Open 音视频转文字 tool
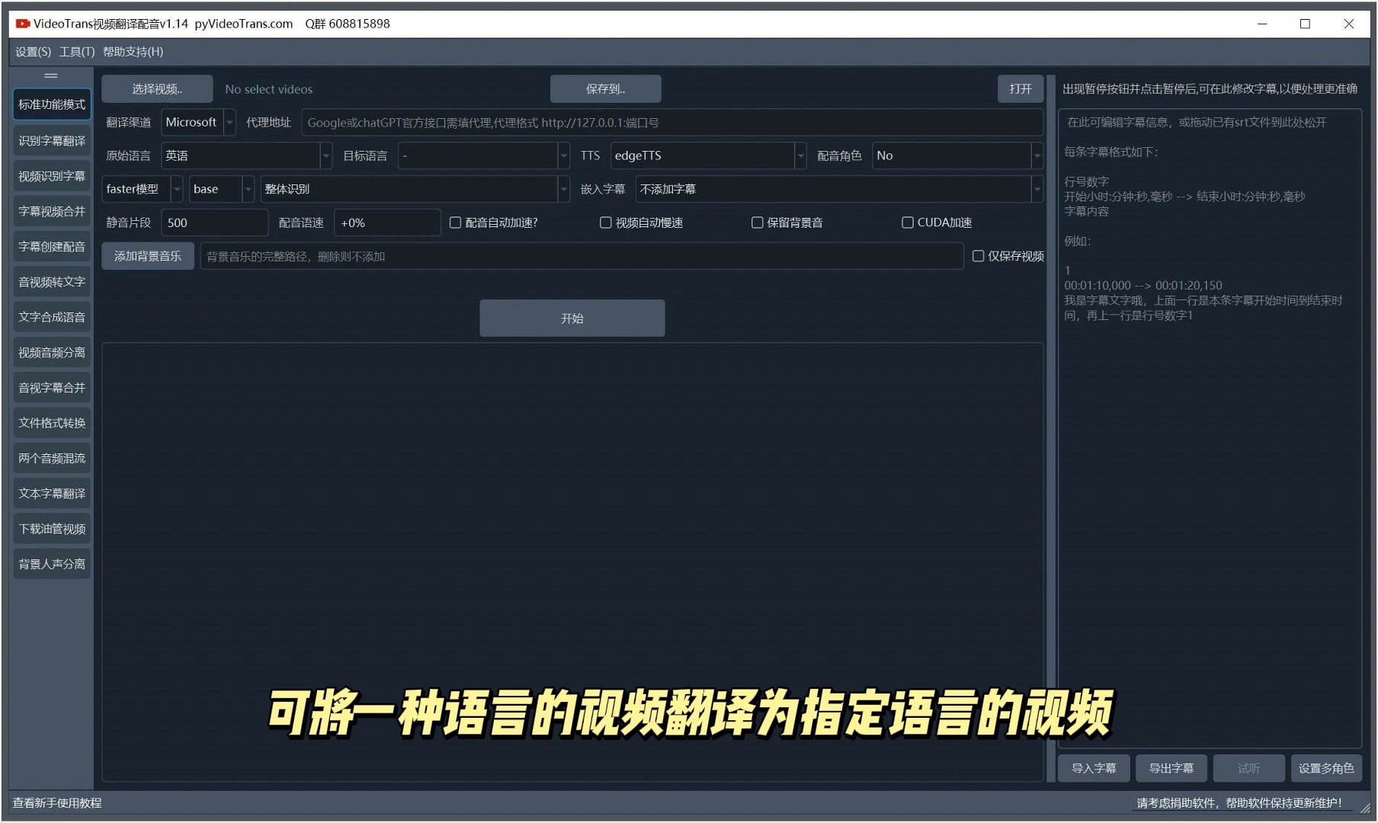This screenshot has width=1378, height=823. pyautogui.click(x=52, y=282)
